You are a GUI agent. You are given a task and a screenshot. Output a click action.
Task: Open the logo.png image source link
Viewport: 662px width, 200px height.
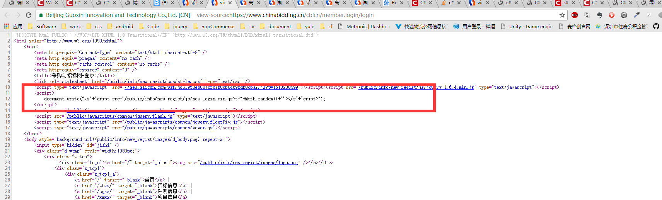(x=249, y=163)
